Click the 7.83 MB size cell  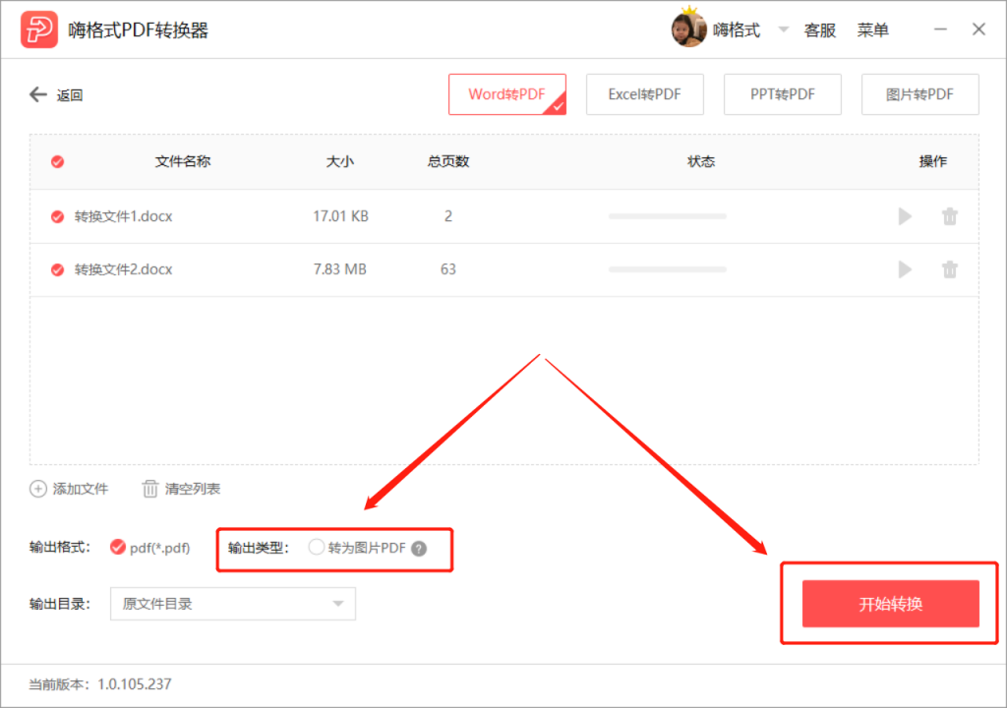(339, 269)
